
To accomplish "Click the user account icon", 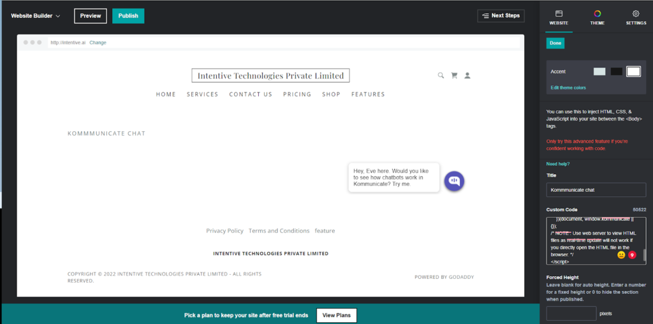I will pyautogui.click(x=467, y=75).
